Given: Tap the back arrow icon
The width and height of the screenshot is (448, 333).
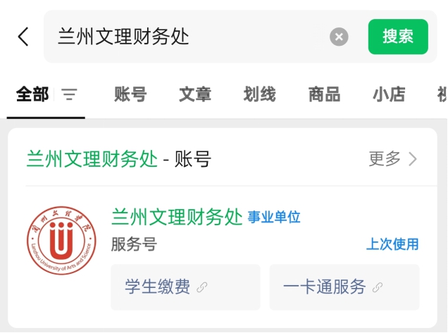Looking at the screenshot, I should (x=23, y=37).
